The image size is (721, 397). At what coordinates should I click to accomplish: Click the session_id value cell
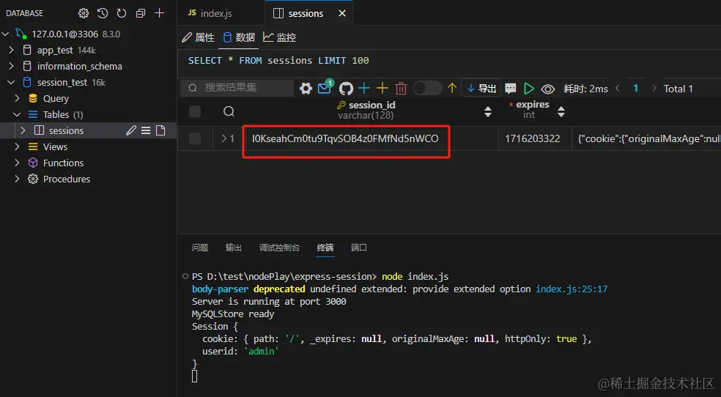point(371,138)
